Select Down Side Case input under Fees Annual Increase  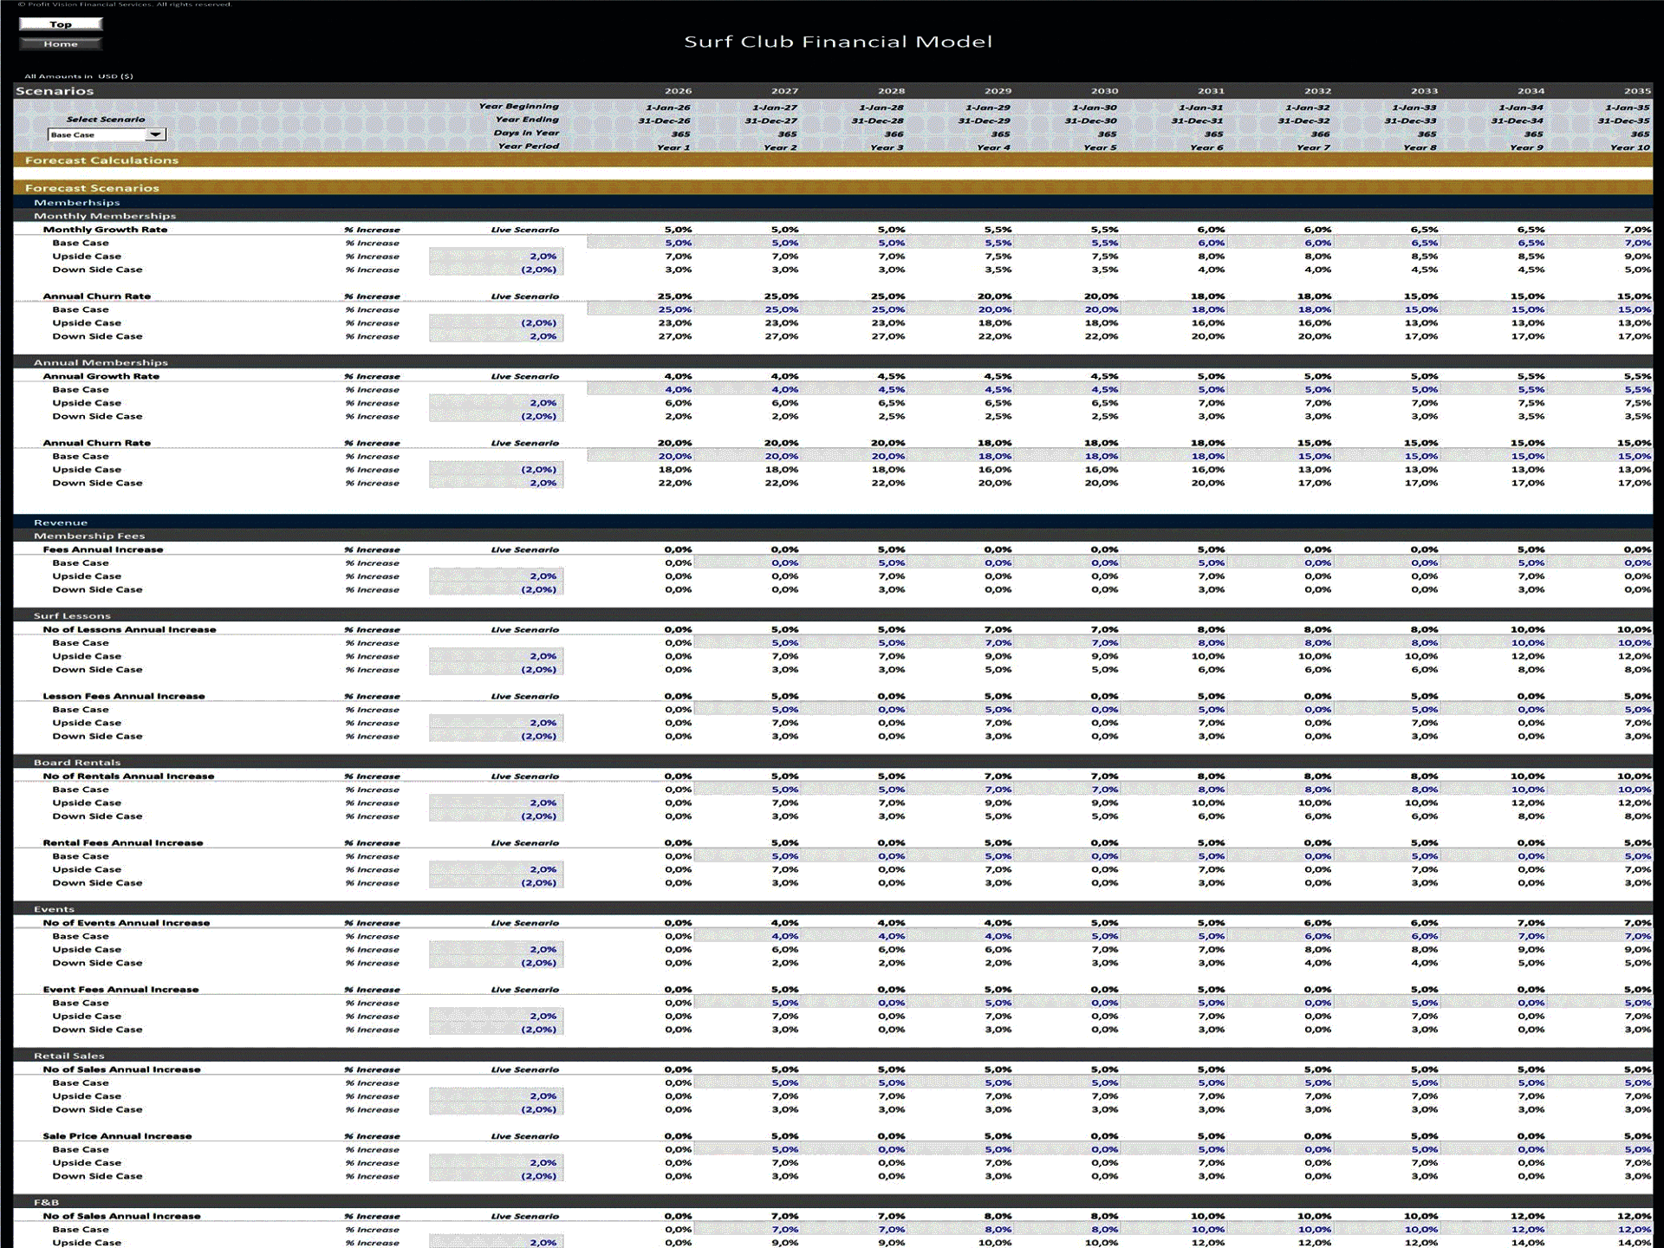[496, 590]
